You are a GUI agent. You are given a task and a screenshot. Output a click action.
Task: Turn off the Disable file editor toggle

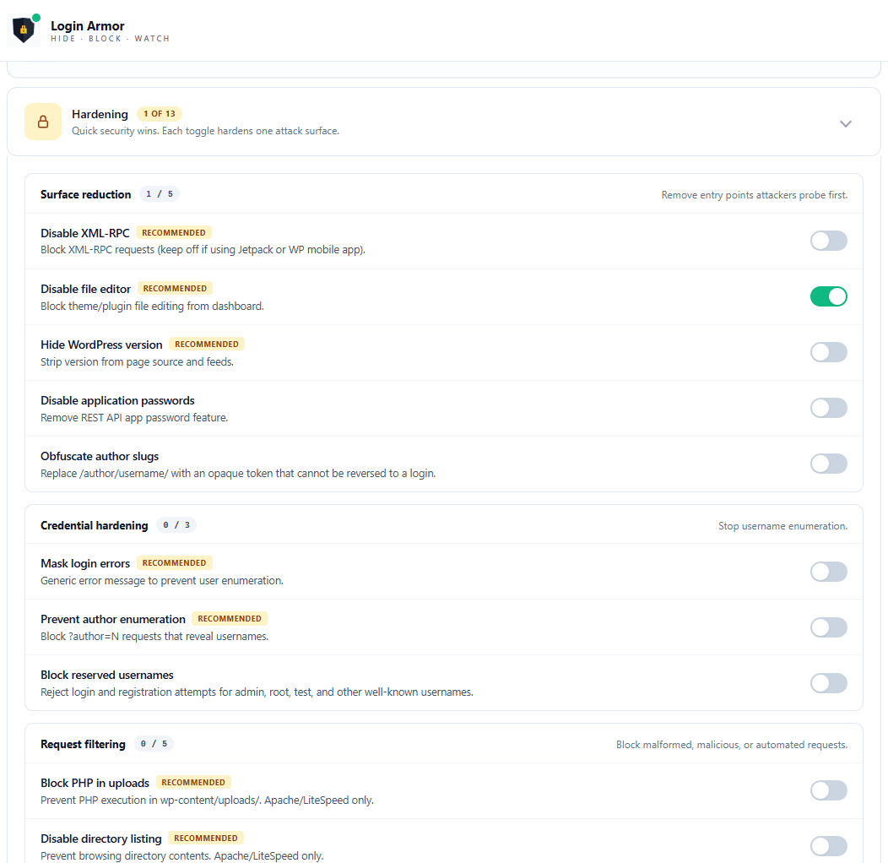(828, 296)
